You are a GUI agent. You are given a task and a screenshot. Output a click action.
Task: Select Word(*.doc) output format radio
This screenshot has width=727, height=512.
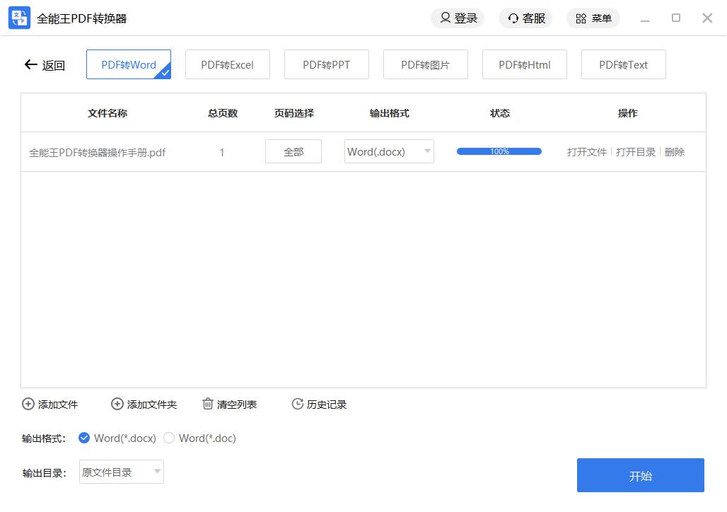tap(169, 438)
